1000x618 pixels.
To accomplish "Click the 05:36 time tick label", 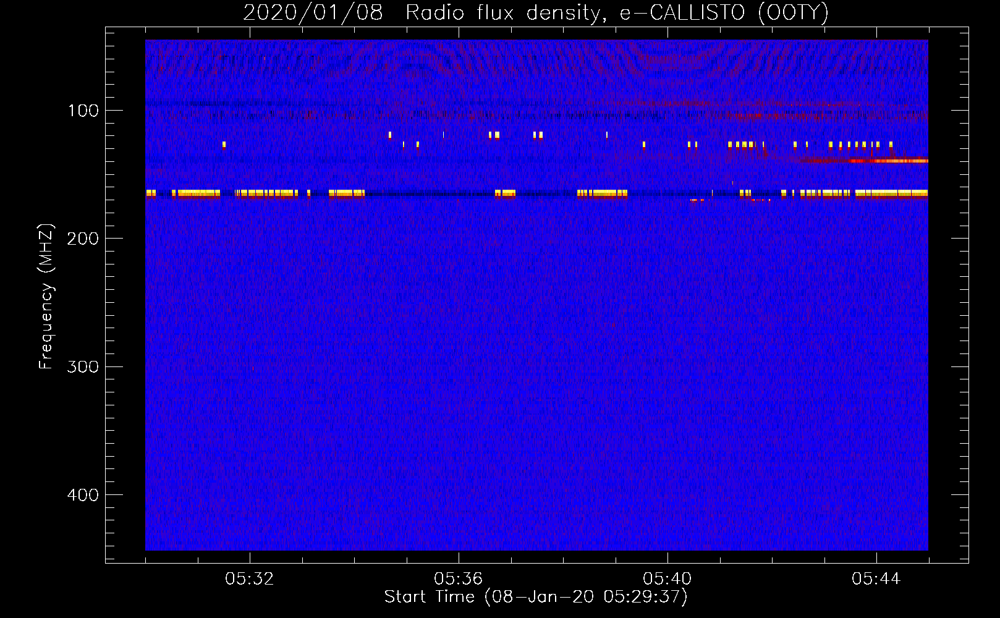I will [x=459, y=579].
